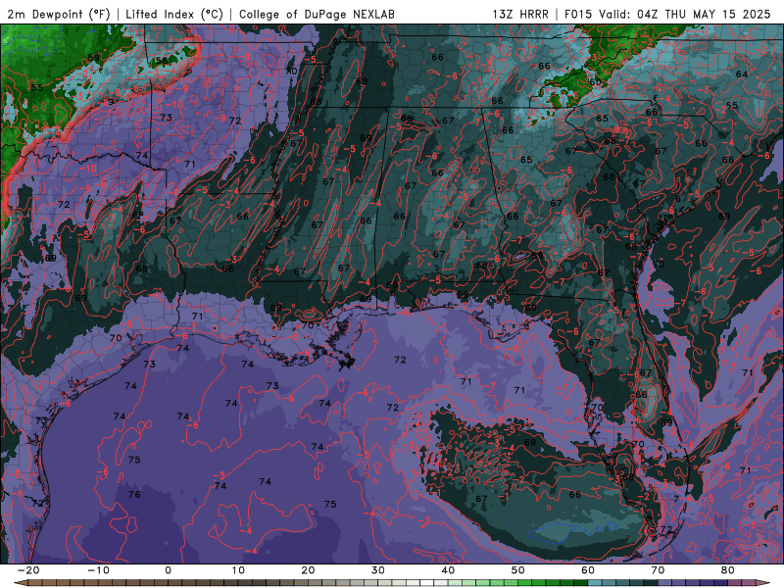Click the 60 label on the color scale
The height and width of the screenshot is (588, 784).
pyautogui.click(x=588, y=570)
